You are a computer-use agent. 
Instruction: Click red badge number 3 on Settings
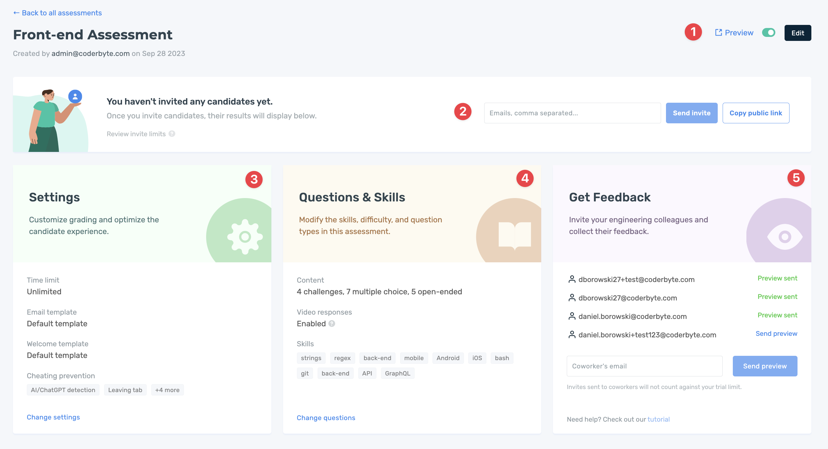coord(254,179)
